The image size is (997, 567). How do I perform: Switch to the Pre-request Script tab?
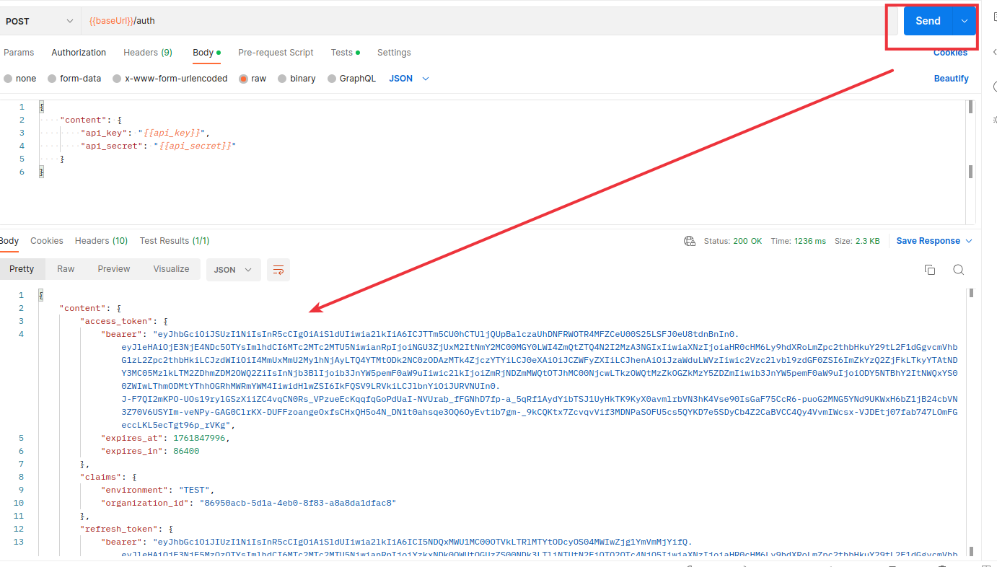276,53
